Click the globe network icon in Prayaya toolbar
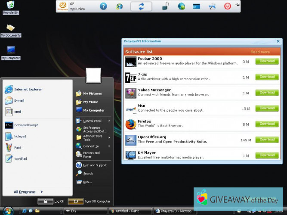This screenshot has height=215, width=287. [x=181, y=6]
